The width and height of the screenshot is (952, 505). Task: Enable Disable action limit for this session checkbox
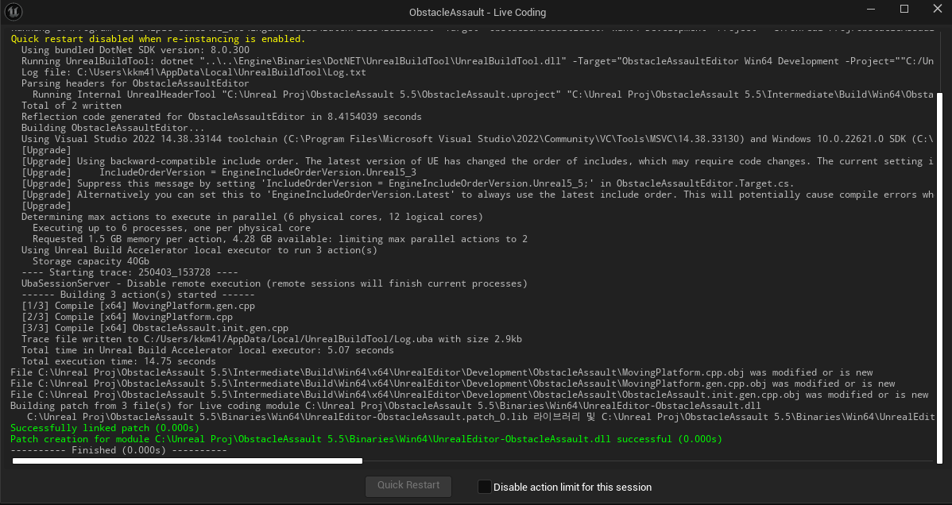tap(485, 487)
